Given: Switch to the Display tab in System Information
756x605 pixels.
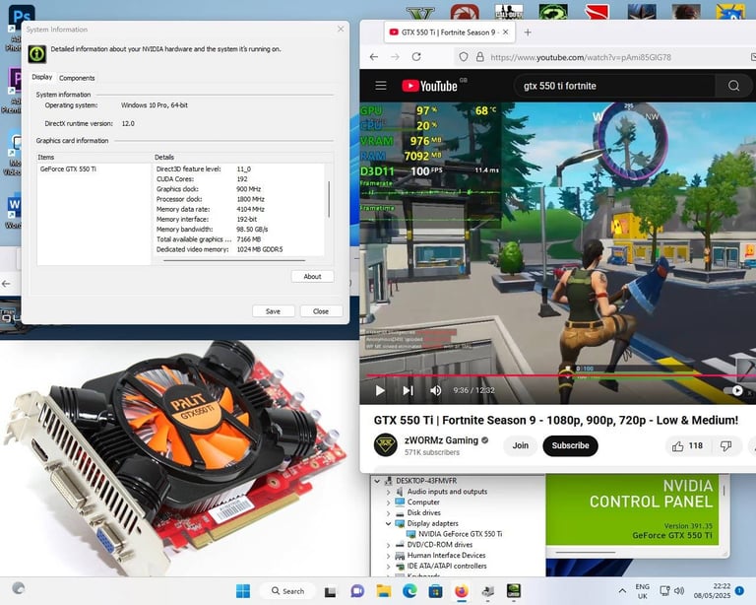Looking at the screenshot, I should point(42,77).
